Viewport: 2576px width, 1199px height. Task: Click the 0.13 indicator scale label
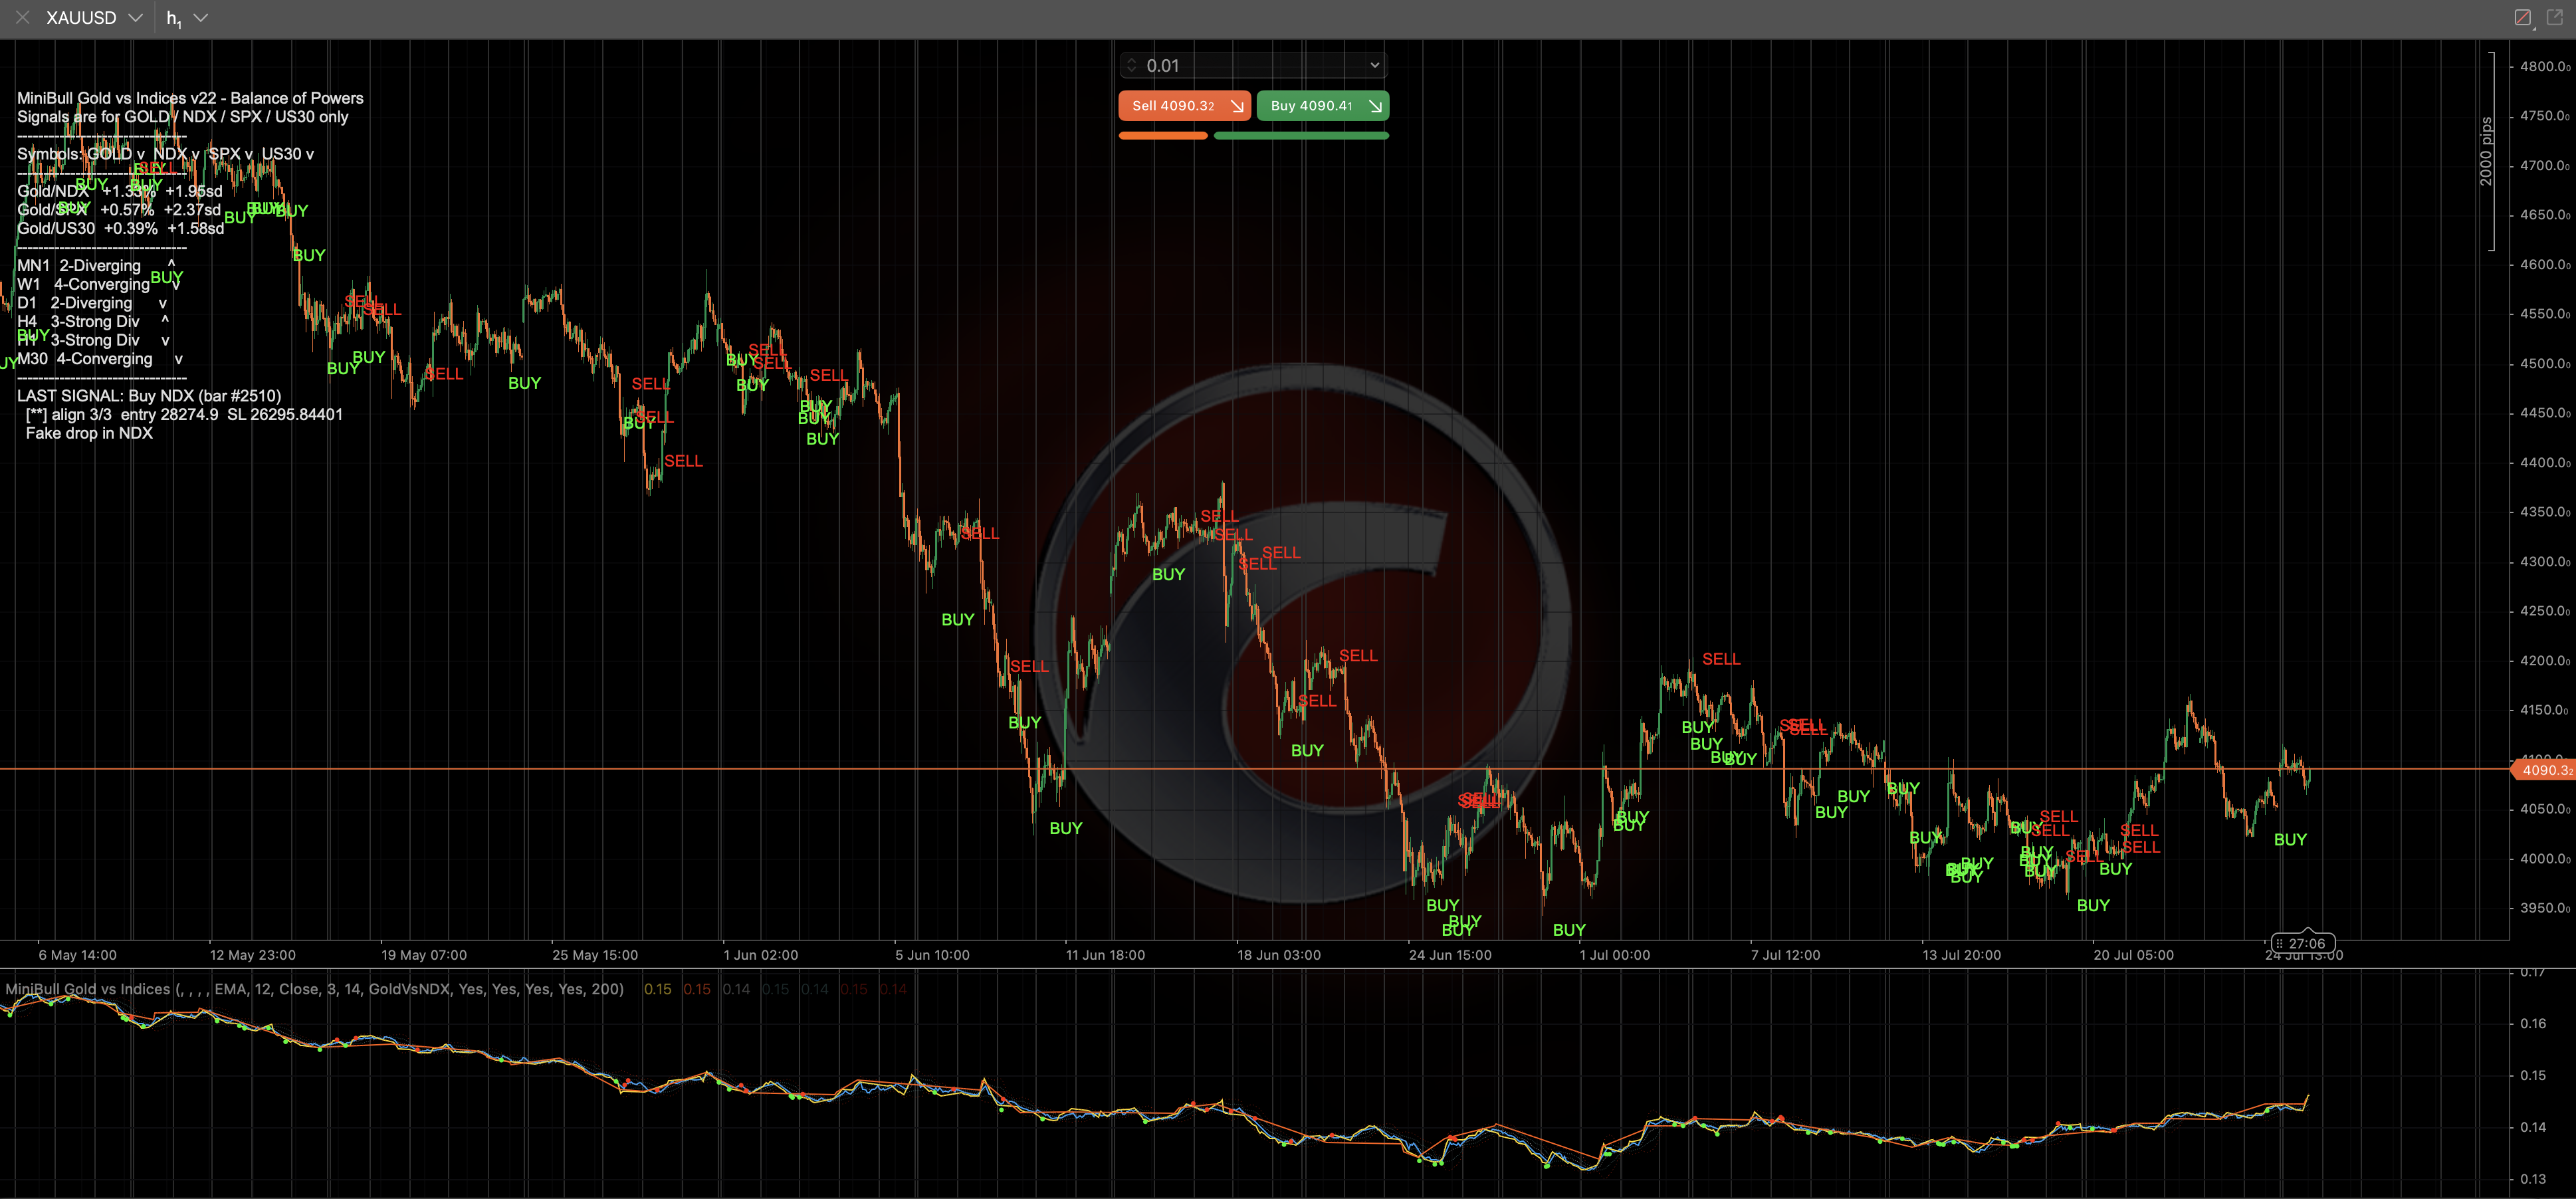2533,1179
